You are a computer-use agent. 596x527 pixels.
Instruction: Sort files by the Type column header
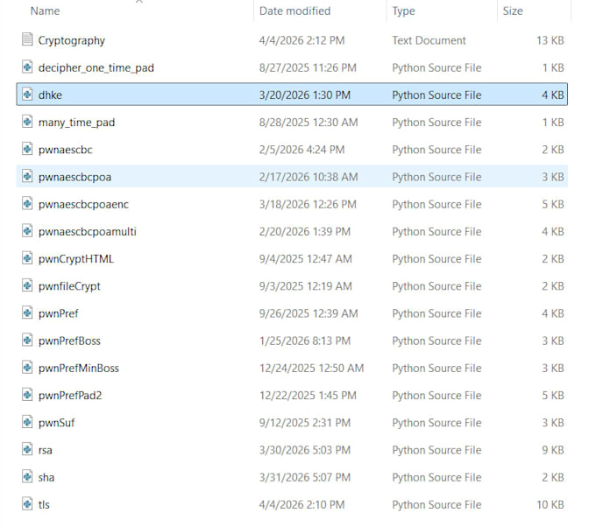click(403, 11)
